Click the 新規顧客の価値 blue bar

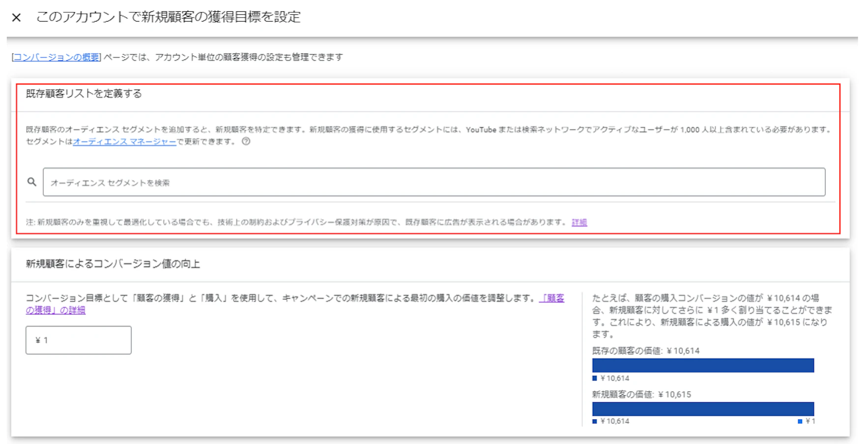[x=703, y=409]
